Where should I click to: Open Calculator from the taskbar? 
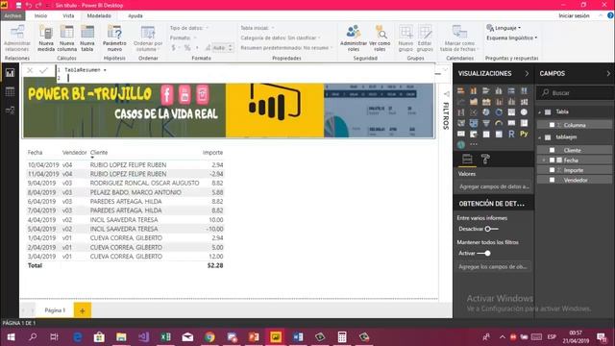(x=342, y=337)
